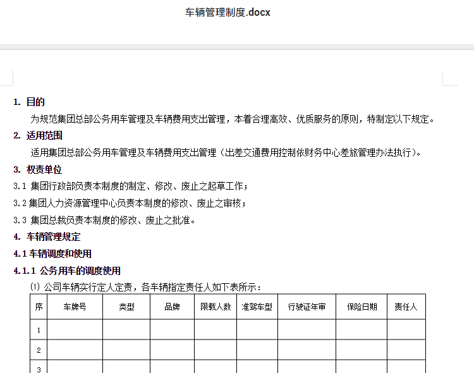474x373 pixels.
Task: Click row number 1 in table
Action: (x=39, y=330)
